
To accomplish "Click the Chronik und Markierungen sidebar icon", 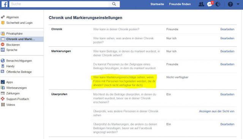I will [3, 39].
